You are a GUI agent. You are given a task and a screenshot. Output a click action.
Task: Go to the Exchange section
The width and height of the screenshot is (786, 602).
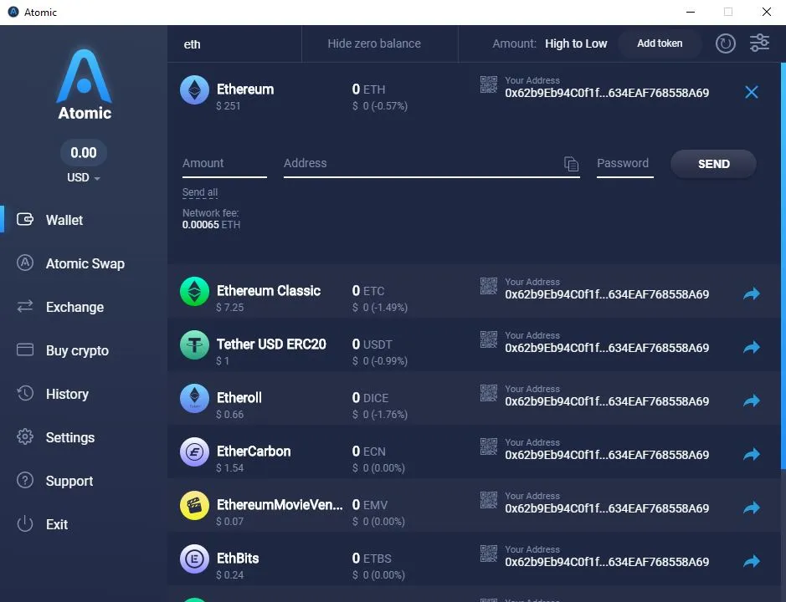point(74,307)
